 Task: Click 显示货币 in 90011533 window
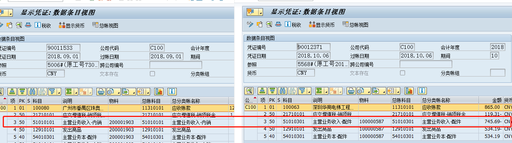pos(72,25)
